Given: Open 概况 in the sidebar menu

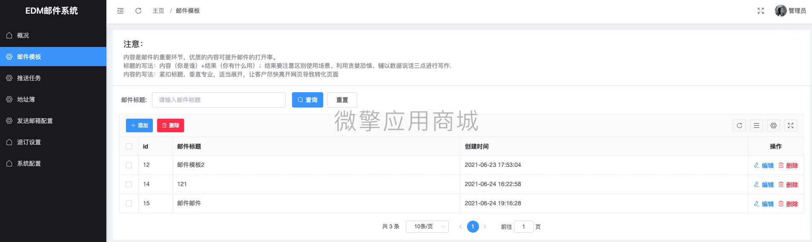Looking at the screenshot, I should [53, 35].
